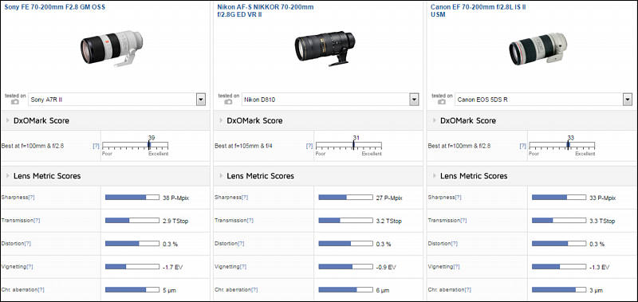
Task: Click the Sony DxOMark score scale showing 39
Action: 135,146
